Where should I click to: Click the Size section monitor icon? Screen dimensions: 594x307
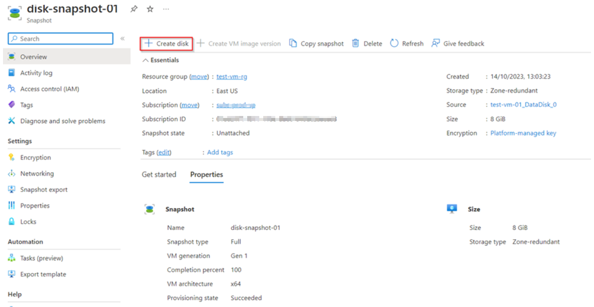click(452, 209)
